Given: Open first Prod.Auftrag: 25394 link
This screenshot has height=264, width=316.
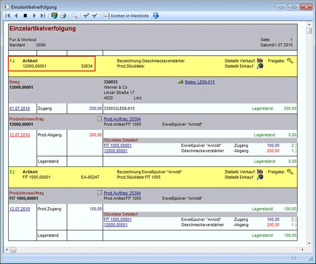Looking at the screenshot, I should point(122,119).
